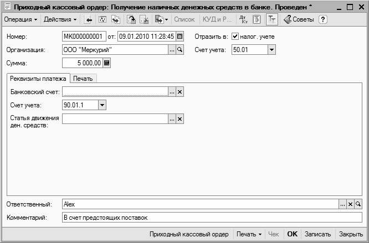
Task: Expand the Счет учета 90.01.1 dropdown
Action: (x=102, y=105)
